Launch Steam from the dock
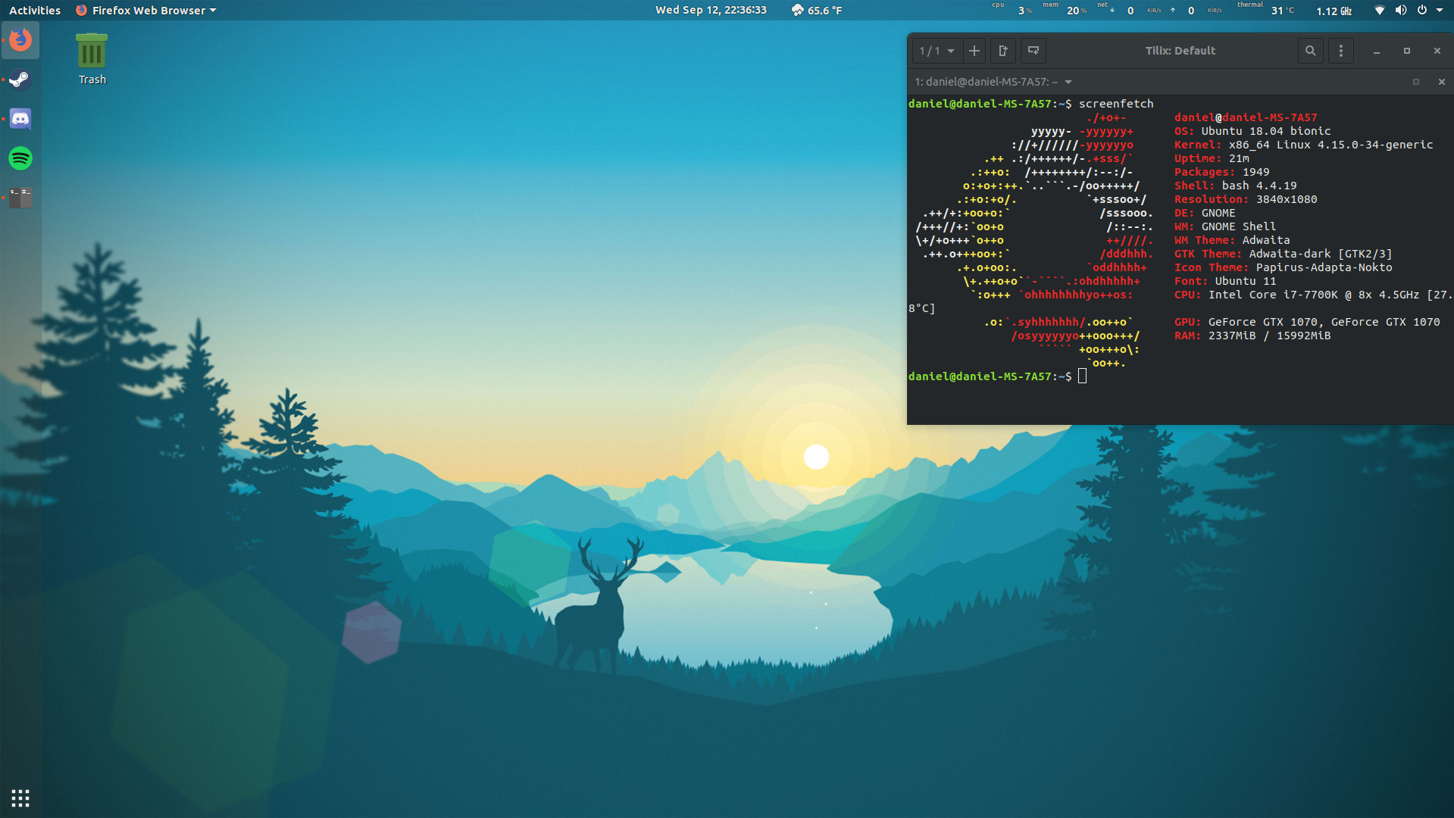The image size is (1454, 818). coord(20,80)
